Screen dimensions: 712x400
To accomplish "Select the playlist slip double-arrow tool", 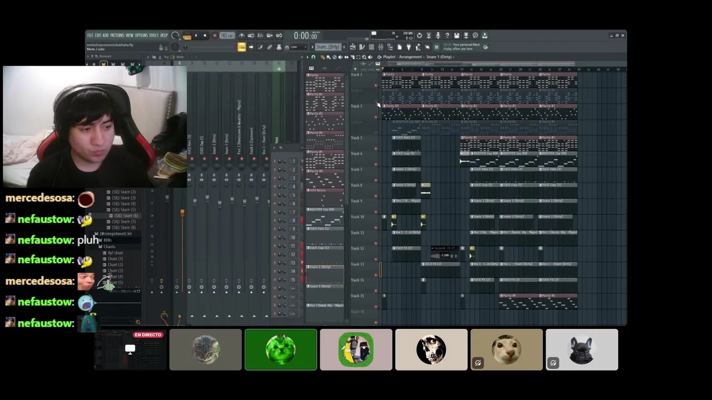I will [x=347, y=57].
